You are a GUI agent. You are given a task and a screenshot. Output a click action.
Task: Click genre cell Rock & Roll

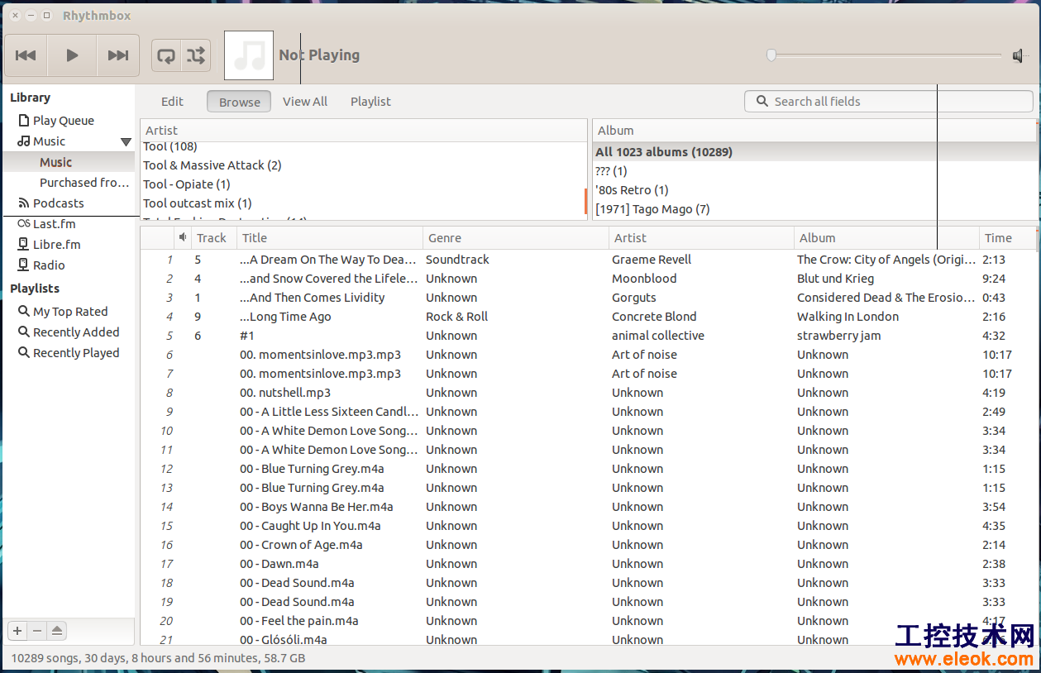click(x=456, y=317)
